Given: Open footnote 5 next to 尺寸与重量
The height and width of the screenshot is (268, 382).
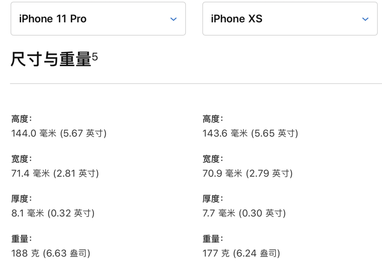Looking at the screenshot, I should [95, 56].
